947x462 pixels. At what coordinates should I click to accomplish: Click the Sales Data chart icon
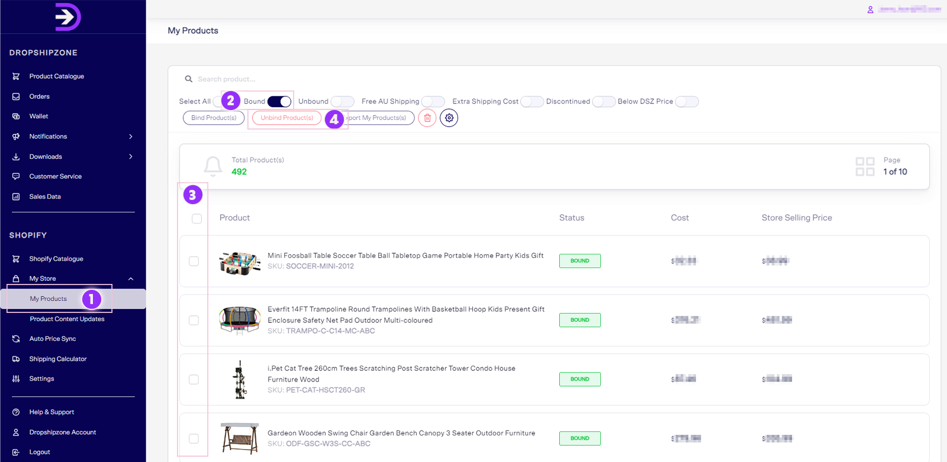(x=16, y=196)
